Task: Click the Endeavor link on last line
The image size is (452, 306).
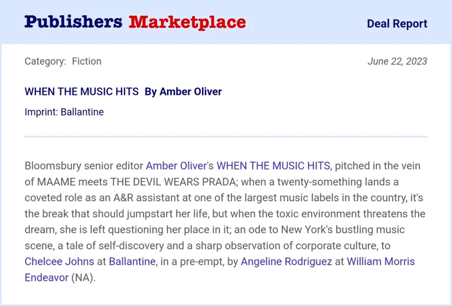Action: pos(47,277)
